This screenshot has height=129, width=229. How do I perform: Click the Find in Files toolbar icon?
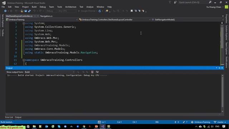coord(107,11)
